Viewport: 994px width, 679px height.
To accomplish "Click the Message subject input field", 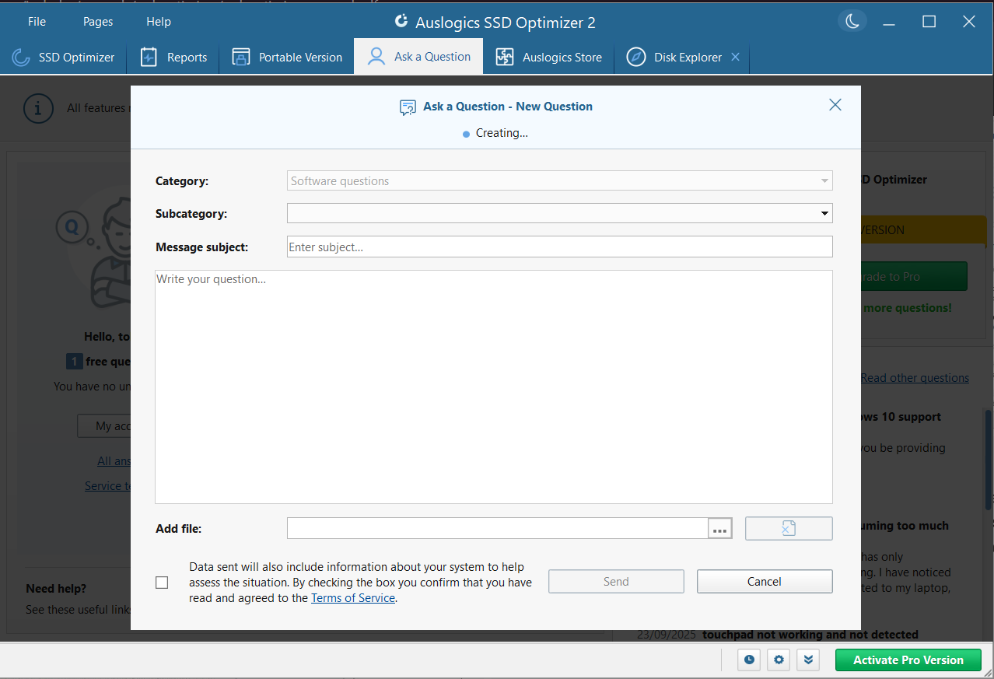I will (x=559, y=247).
